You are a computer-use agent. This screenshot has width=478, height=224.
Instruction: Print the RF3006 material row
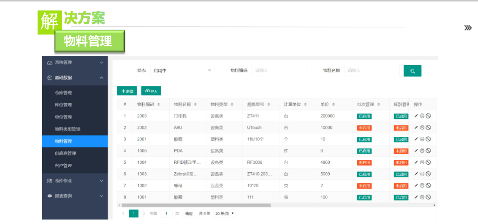(x=422, y=162)
